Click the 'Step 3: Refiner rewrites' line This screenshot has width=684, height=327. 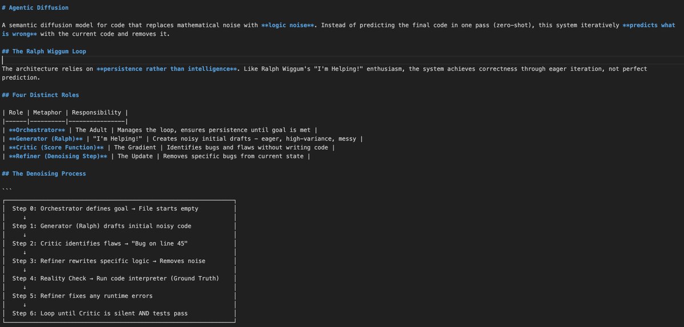pyautogui.click(x=109, y=261)
